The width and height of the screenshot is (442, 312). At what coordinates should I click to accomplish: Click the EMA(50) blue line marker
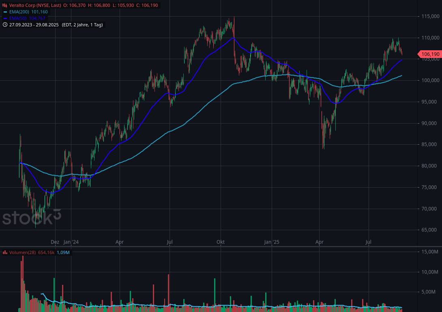pos(5,18)
